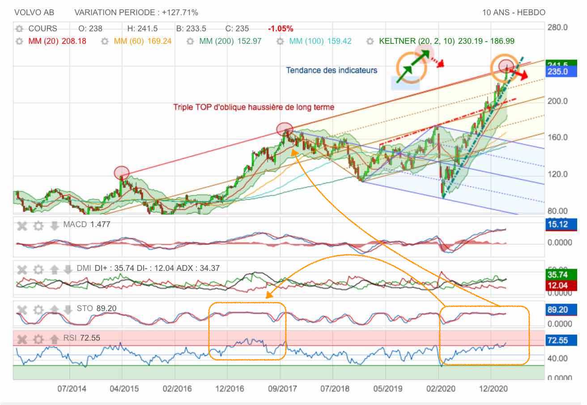
Task: Open the KELTNER channel settings gear
Action: (370, 41)
